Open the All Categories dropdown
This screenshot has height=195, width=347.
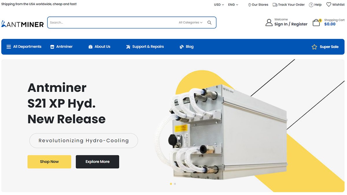[190, 22]
